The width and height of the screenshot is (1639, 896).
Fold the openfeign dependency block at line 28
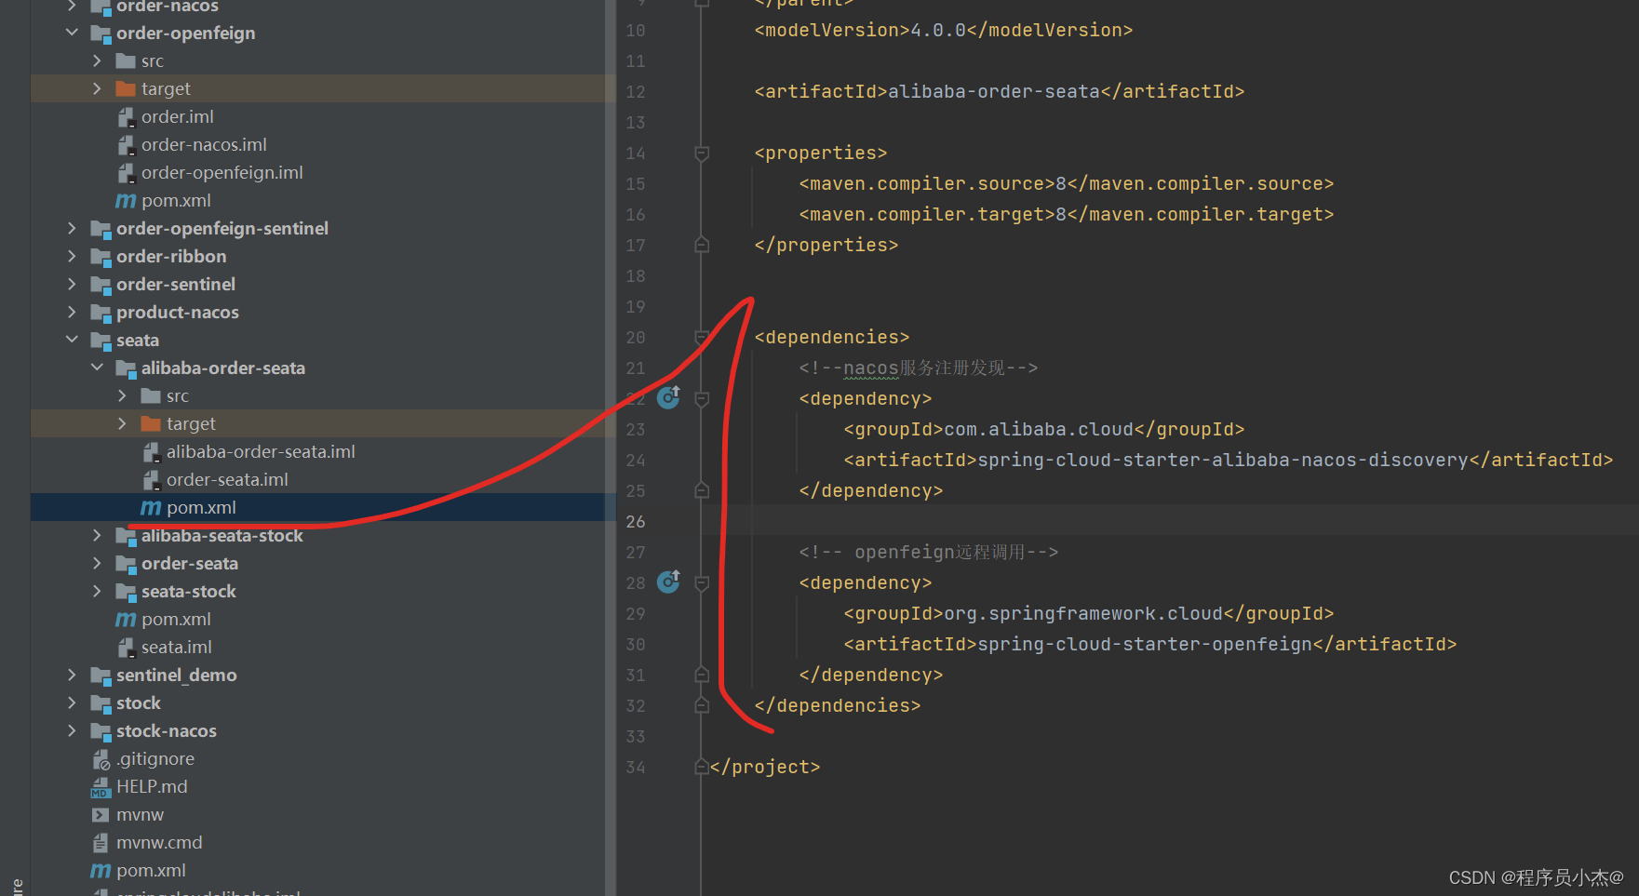[x=703, y=582]
